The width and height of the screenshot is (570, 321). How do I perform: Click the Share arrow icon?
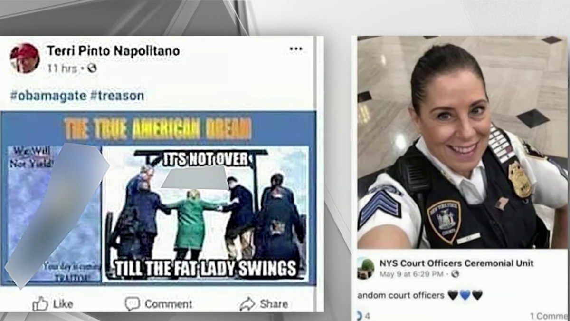[x=247, y=303]
